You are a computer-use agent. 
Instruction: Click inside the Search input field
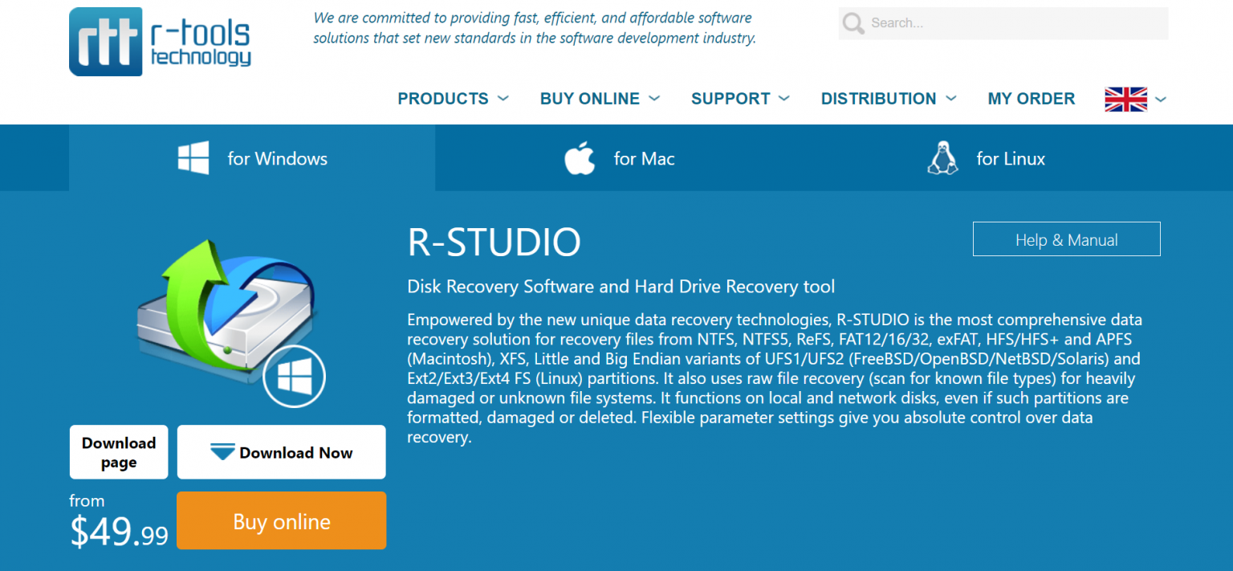[x=1003, y=23]
